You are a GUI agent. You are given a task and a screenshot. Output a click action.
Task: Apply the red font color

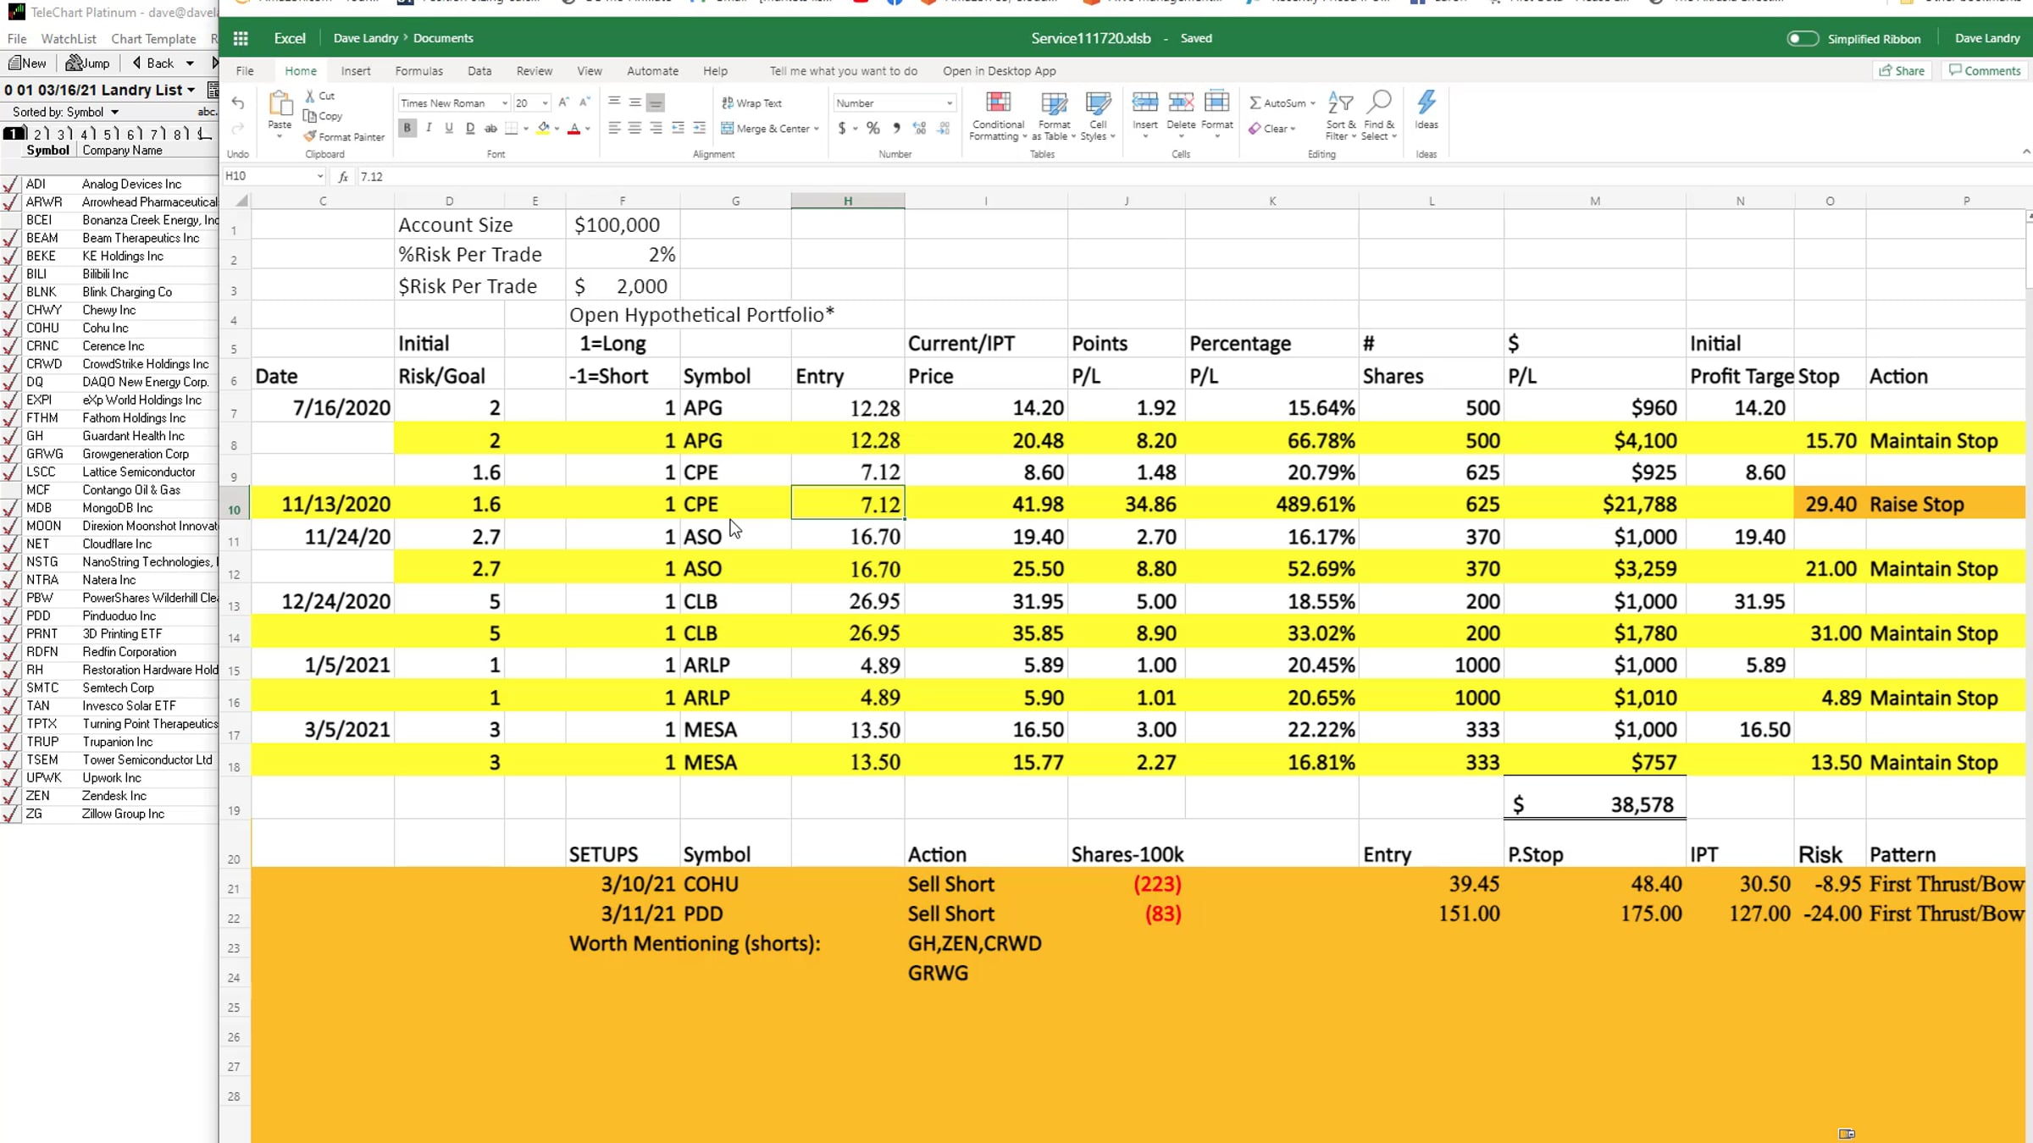[574, 128]
